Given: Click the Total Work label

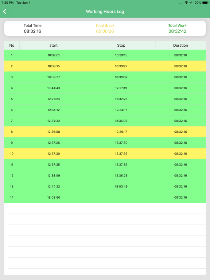Looking at the screenshot, I should (177, 26).
